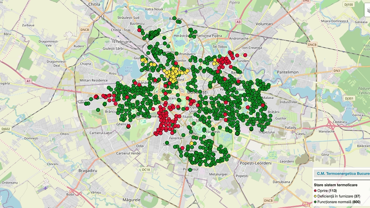Click the A1 motorway shield
The height and width of the screenshot is (208, 370).
point(28,81)
